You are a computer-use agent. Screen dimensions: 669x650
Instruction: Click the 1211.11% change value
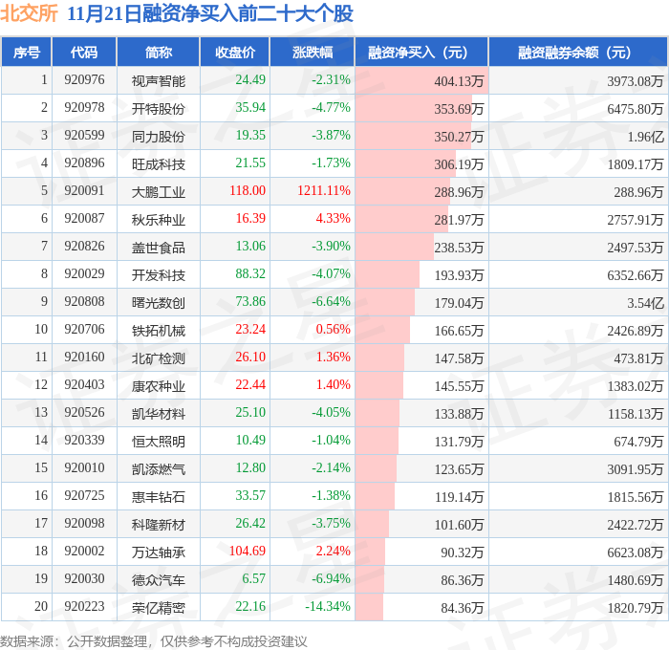tap(324, 190)
